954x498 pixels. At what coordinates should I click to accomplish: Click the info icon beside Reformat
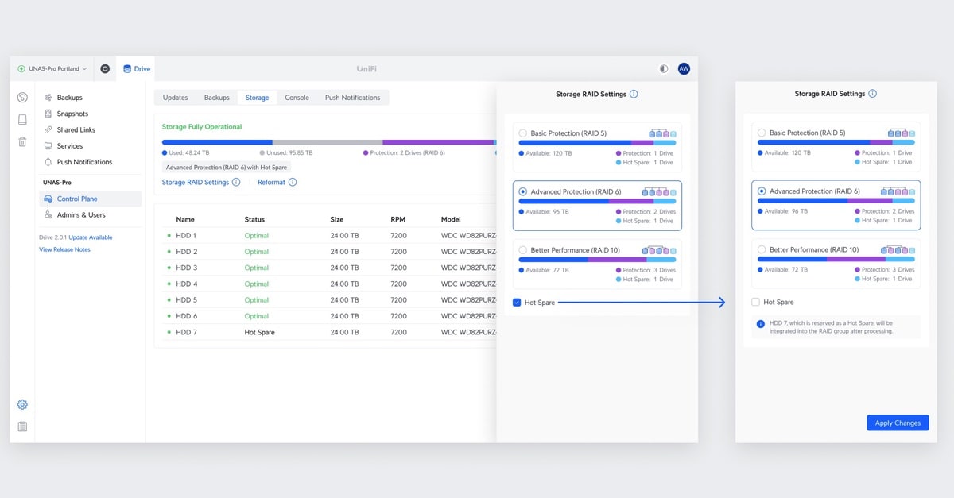pos(293,183)
